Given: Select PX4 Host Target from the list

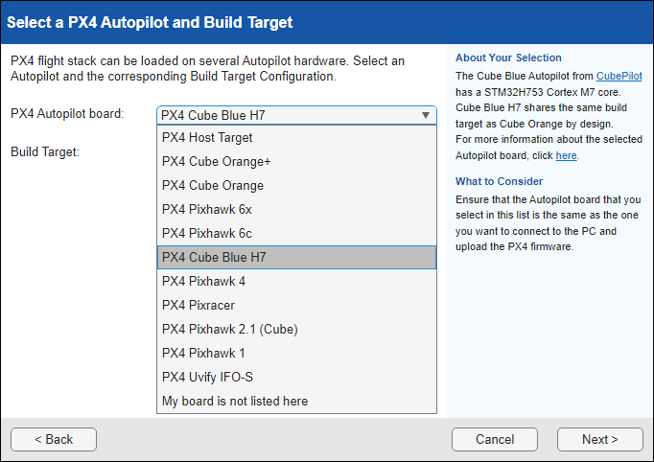Looking at the screenshot, I should click(207, 137).
